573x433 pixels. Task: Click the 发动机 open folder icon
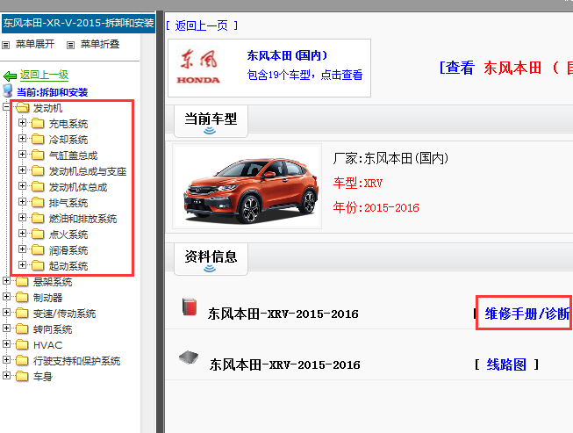click(22, 107)
